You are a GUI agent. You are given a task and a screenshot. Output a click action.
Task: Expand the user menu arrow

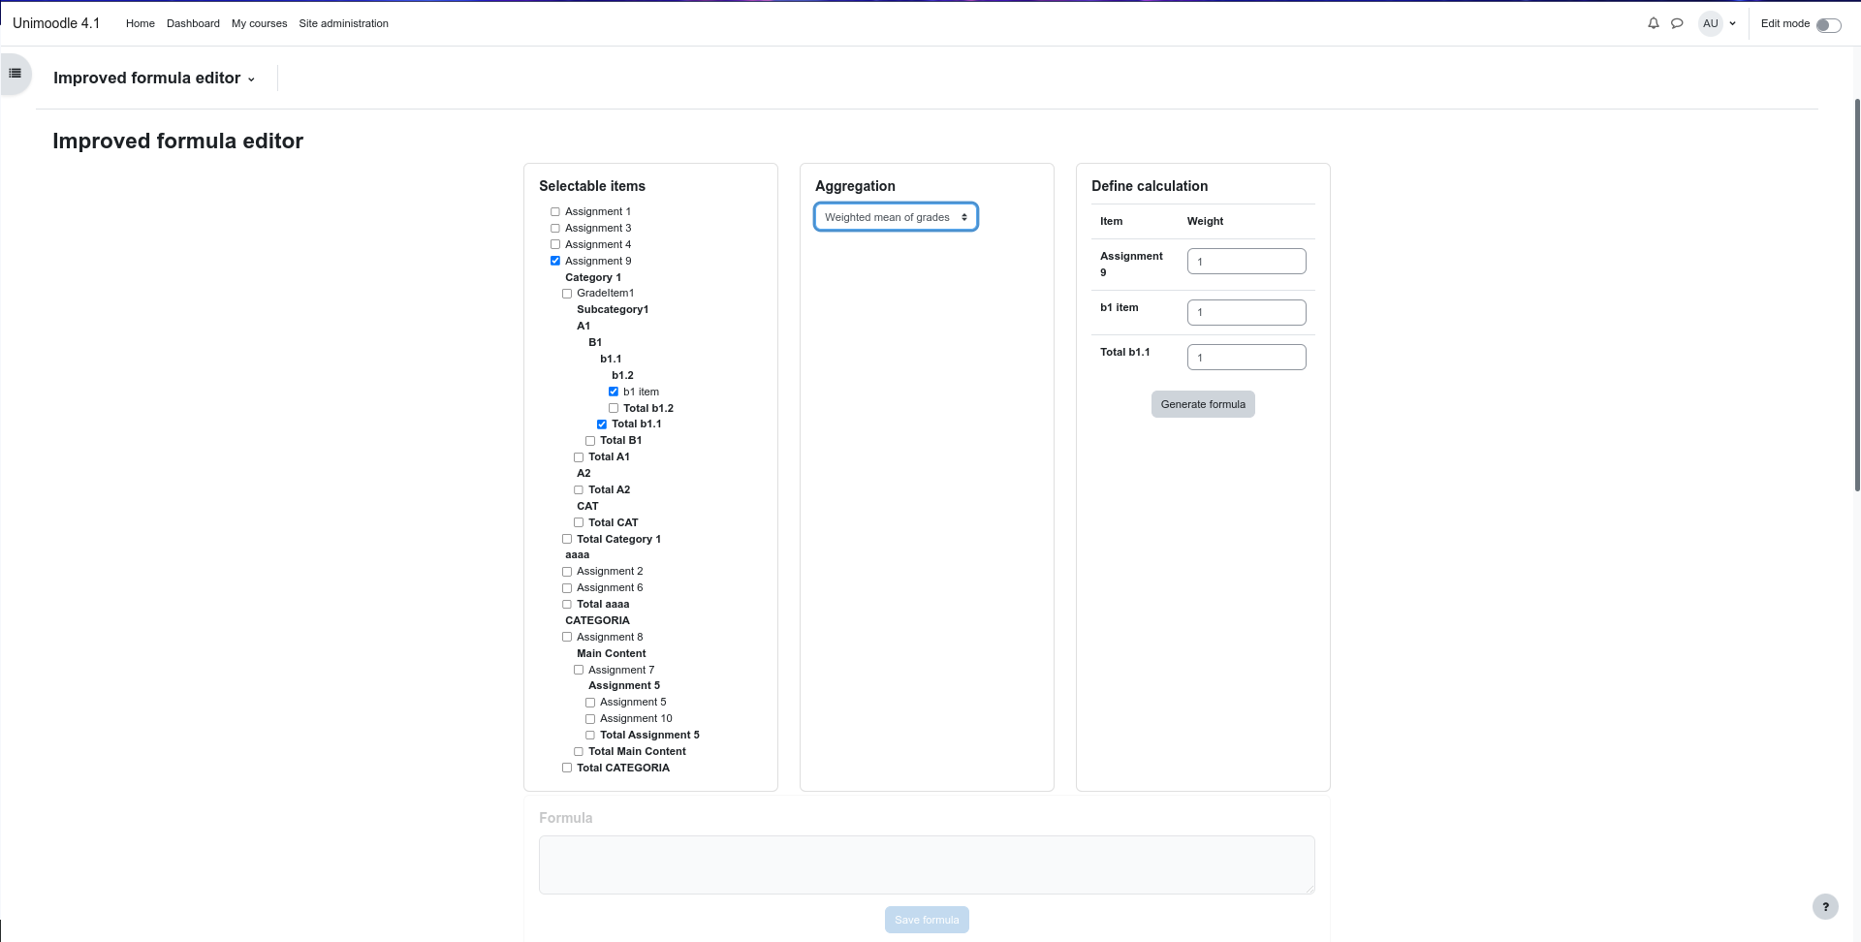coord(1733,23)
